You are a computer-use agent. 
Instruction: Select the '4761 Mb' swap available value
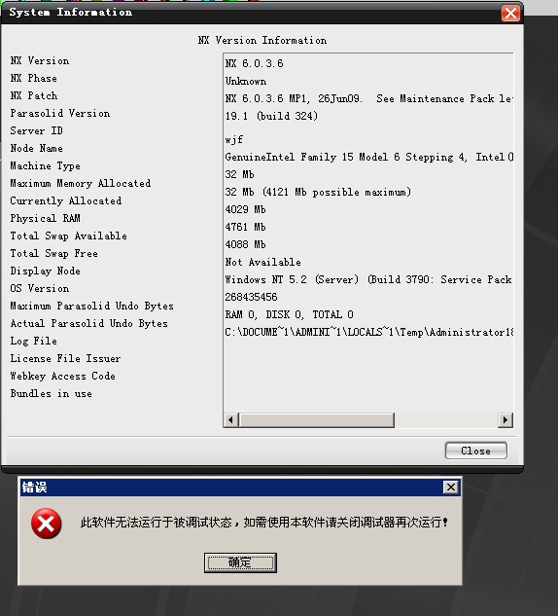coord(246,227)
